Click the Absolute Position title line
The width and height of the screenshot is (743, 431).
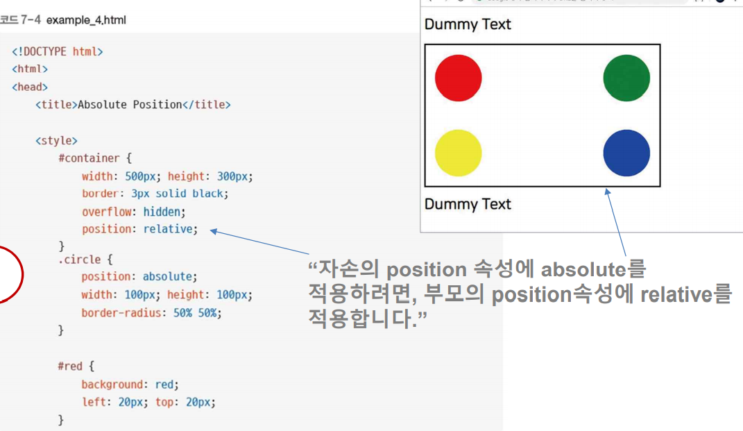(133, 104)
